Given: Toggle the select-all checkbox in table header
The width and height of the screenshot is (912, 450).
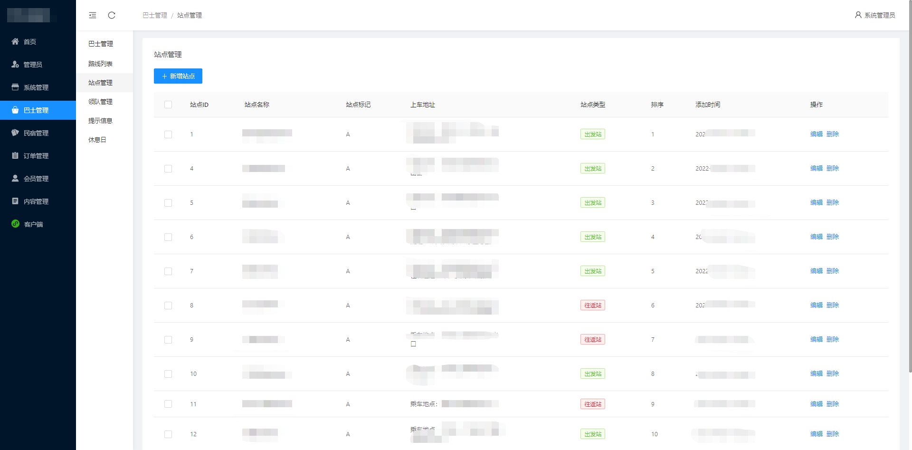Looking at the screenshot, I should pyautogui.click(x=168, y=105).
